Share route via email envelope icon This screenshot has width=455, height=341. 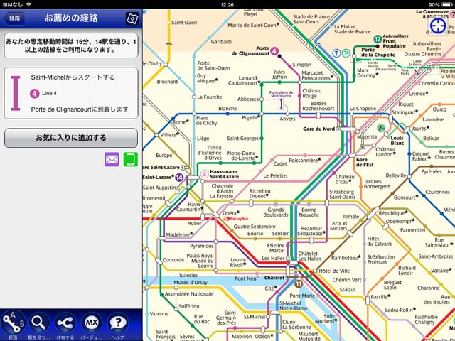pyautogui.click(x=112, y=159)
